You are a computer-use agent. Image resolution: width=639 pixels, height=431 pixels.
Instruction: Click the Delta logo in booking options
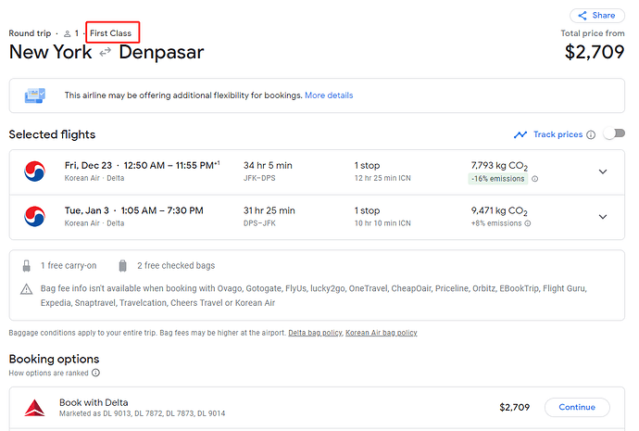[x=34, y=407]
